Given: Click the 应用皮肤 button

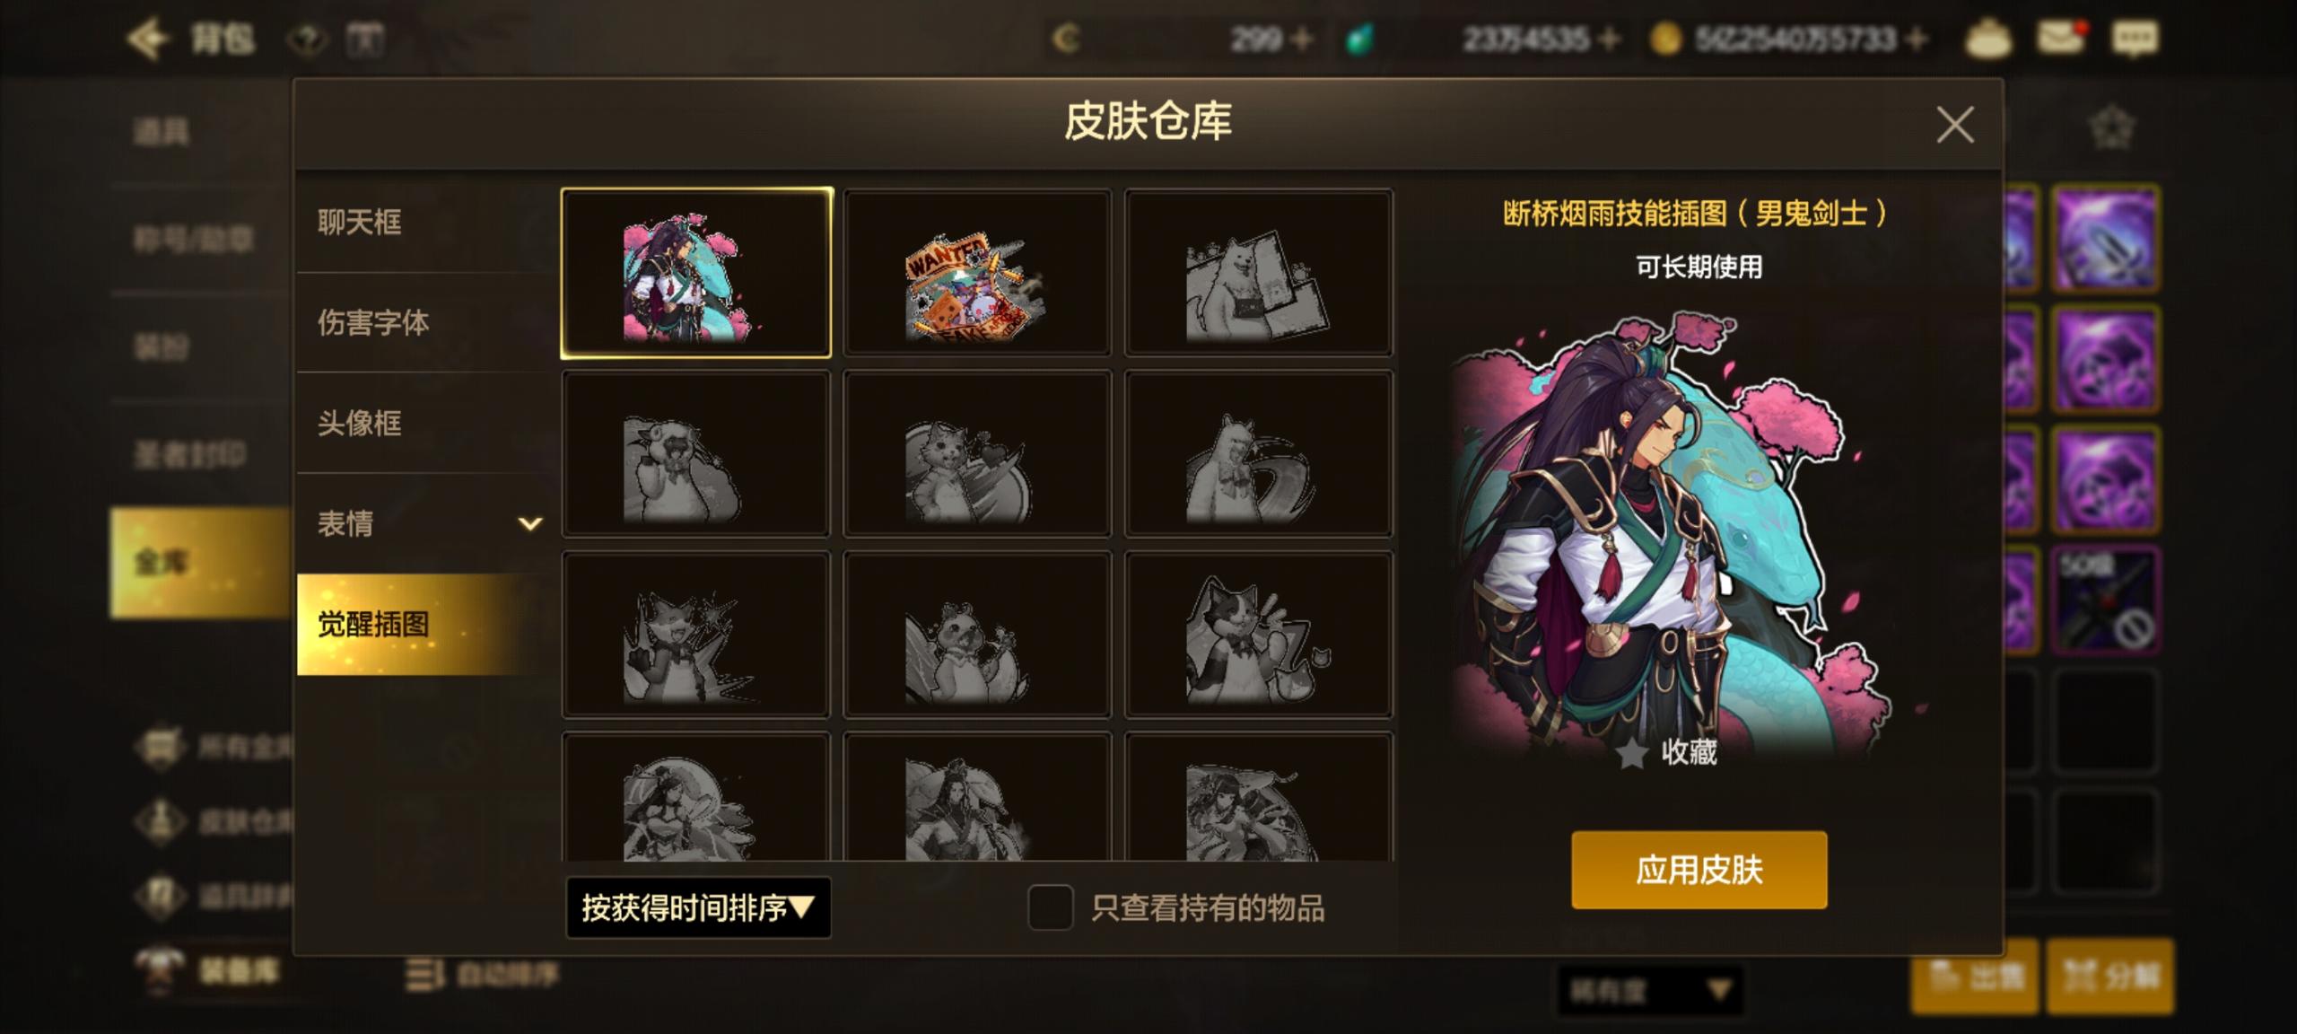Looking at the screenshot, I should tap(1699, 870).
